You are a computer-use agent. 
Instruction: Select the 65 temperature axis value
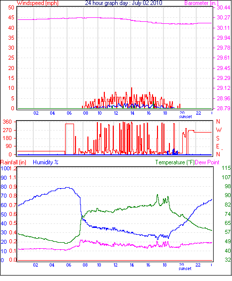tap(228, 223)
